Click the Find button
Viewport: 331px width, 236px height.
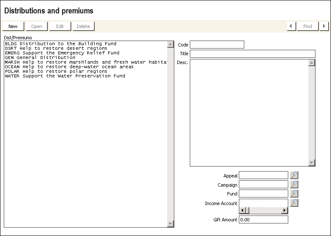(x=308, y=26)
